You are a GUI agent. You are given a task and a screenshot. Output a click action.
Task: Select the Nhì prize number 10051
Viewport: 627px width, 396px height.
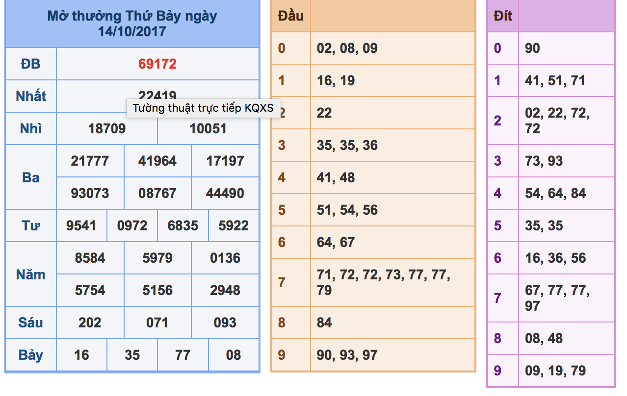(208, 128)
